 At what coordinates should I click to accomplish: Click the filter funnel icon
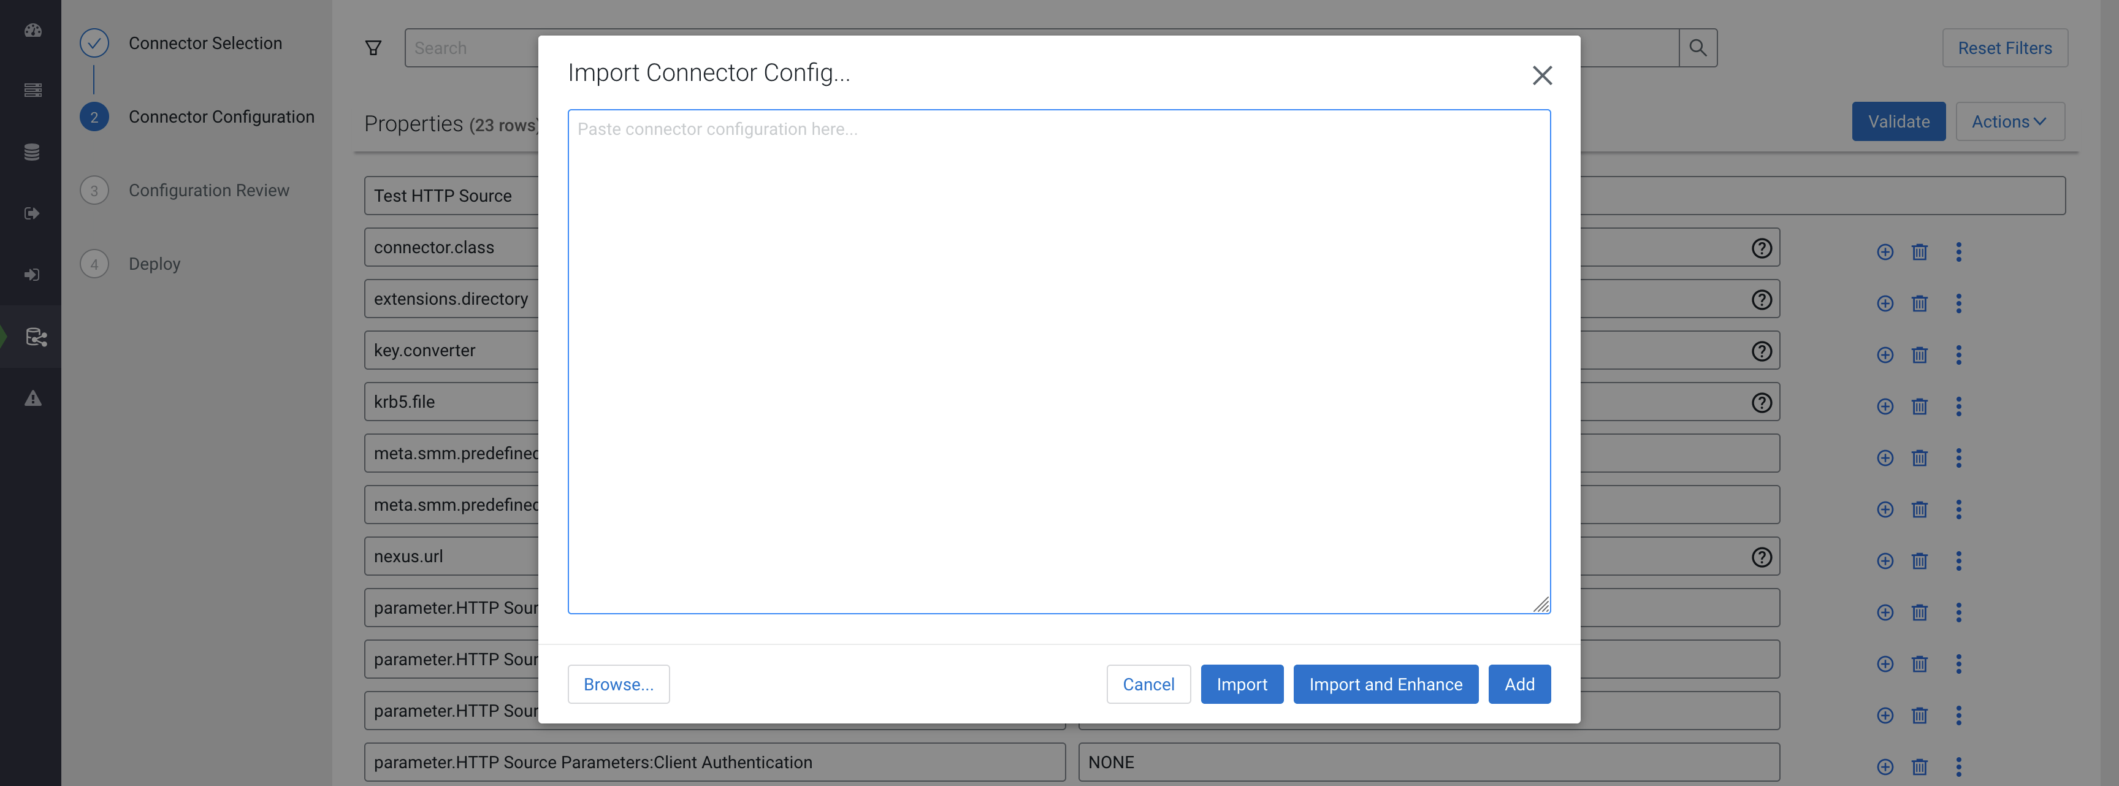click(x=373, y=48)
